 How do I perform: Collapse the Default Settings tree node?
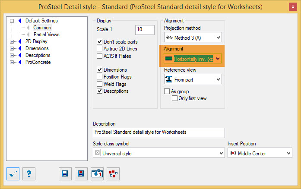click(12, 21)
